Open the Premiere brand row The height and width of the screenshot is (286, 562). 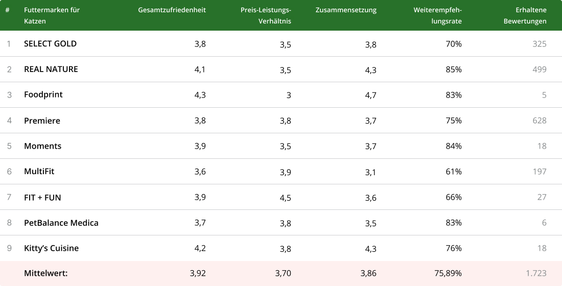tap(42, 121)
